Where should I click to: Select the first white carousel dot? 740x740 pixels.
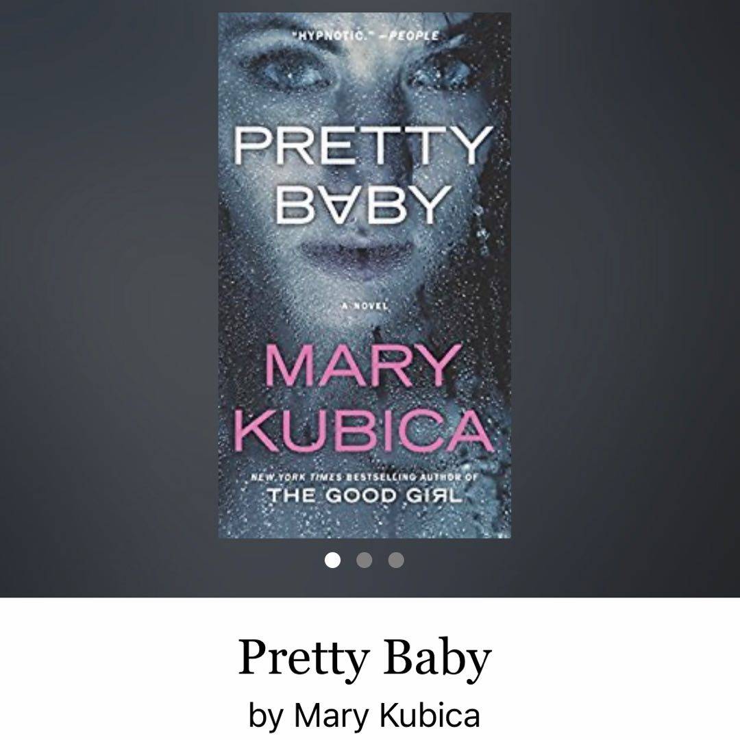(x=333, y=560)
